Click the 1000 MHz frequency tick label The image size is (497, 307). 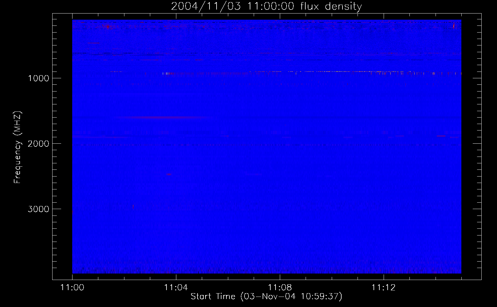(x=38, y=78)
